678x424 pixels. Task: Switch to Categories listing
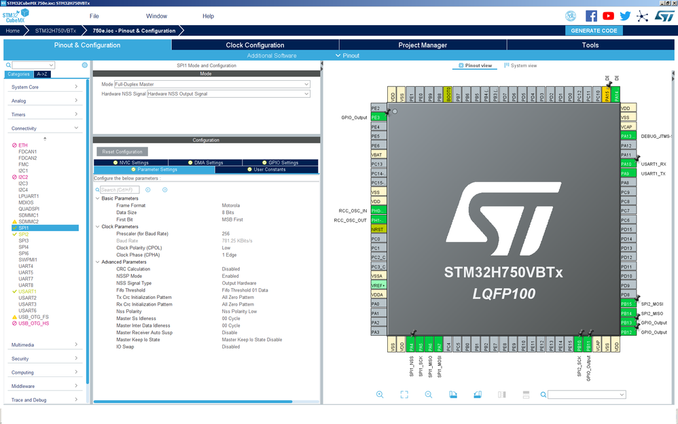[x=18, y=74]
